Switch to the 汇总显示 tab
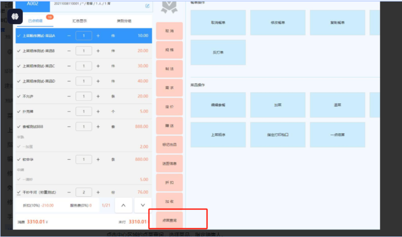 tap(80, 21)
